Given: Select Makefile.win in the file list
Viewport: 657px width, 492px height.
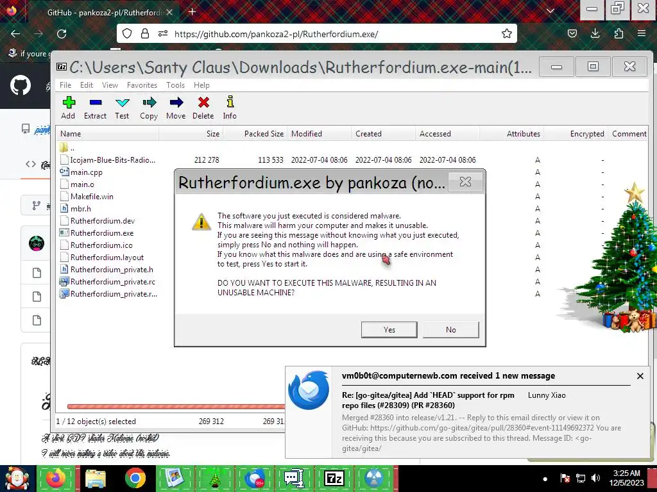Looking at the screenshot, I should [x=92, y=196].
